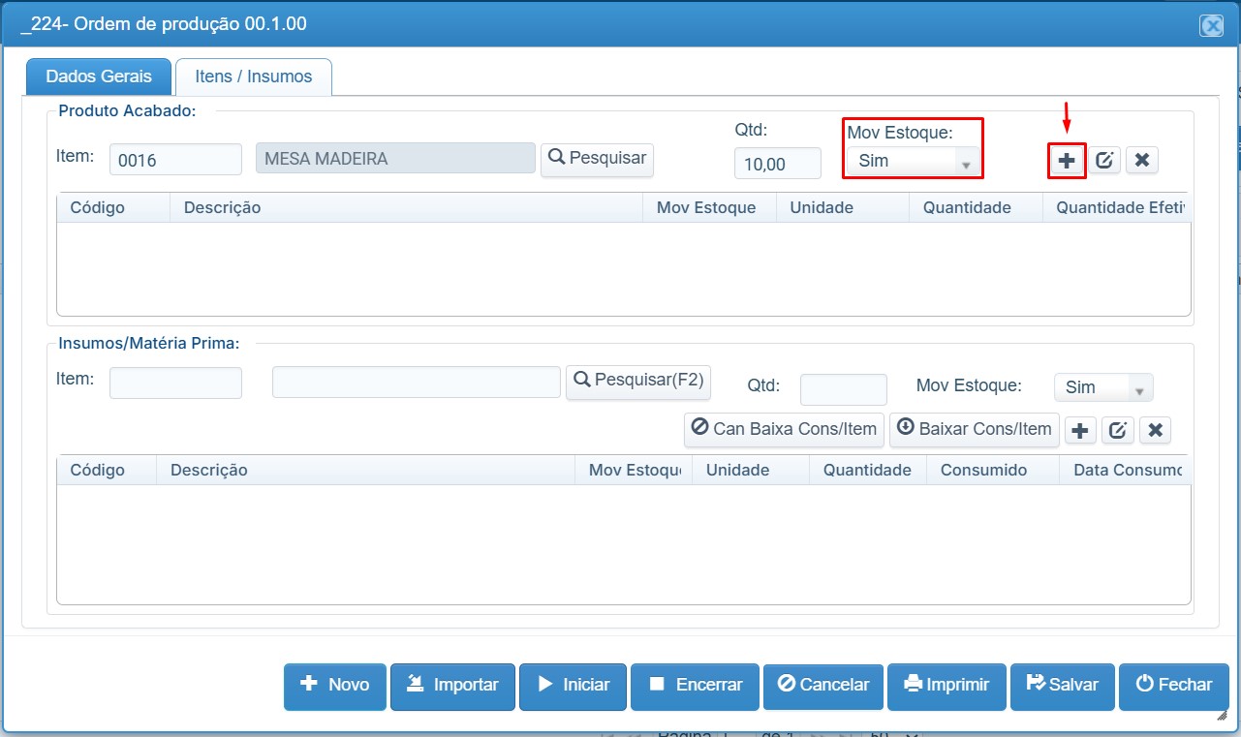Click the Pesquisar(F2) button for insumos
This screenshot has height=737, width=1241.
tap(638, 382)
